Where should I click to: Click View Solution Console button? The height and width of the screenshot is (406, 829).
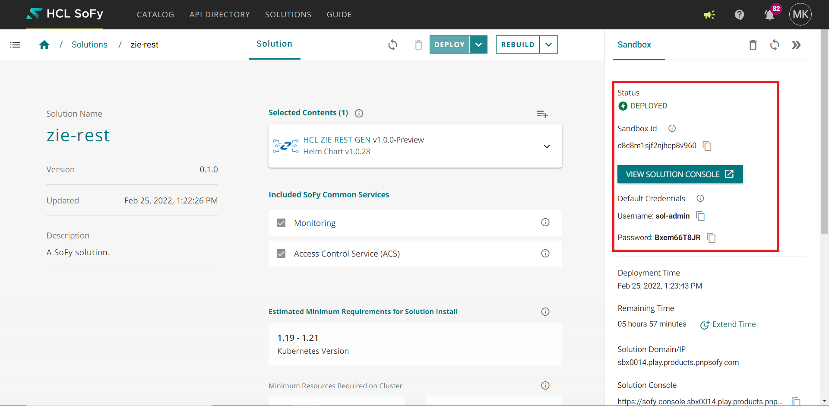pyautogui.click(x=680, y=174)
